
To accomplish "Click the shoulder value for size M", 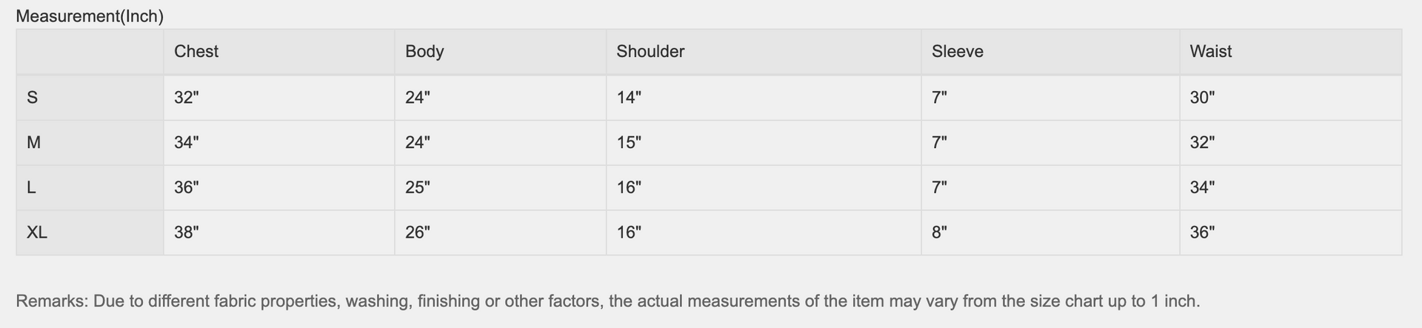I will [629, 142].
